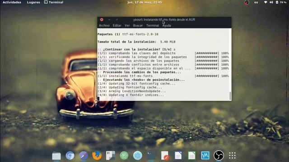Click 'comprobando las claves del depósito' line
Image resolution: width=289 pixels, height=162 pixels.
point(136,53)
